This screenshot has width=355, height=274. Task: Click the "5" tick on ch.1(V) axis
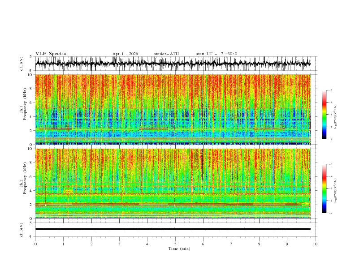click(x=31, y=56)
